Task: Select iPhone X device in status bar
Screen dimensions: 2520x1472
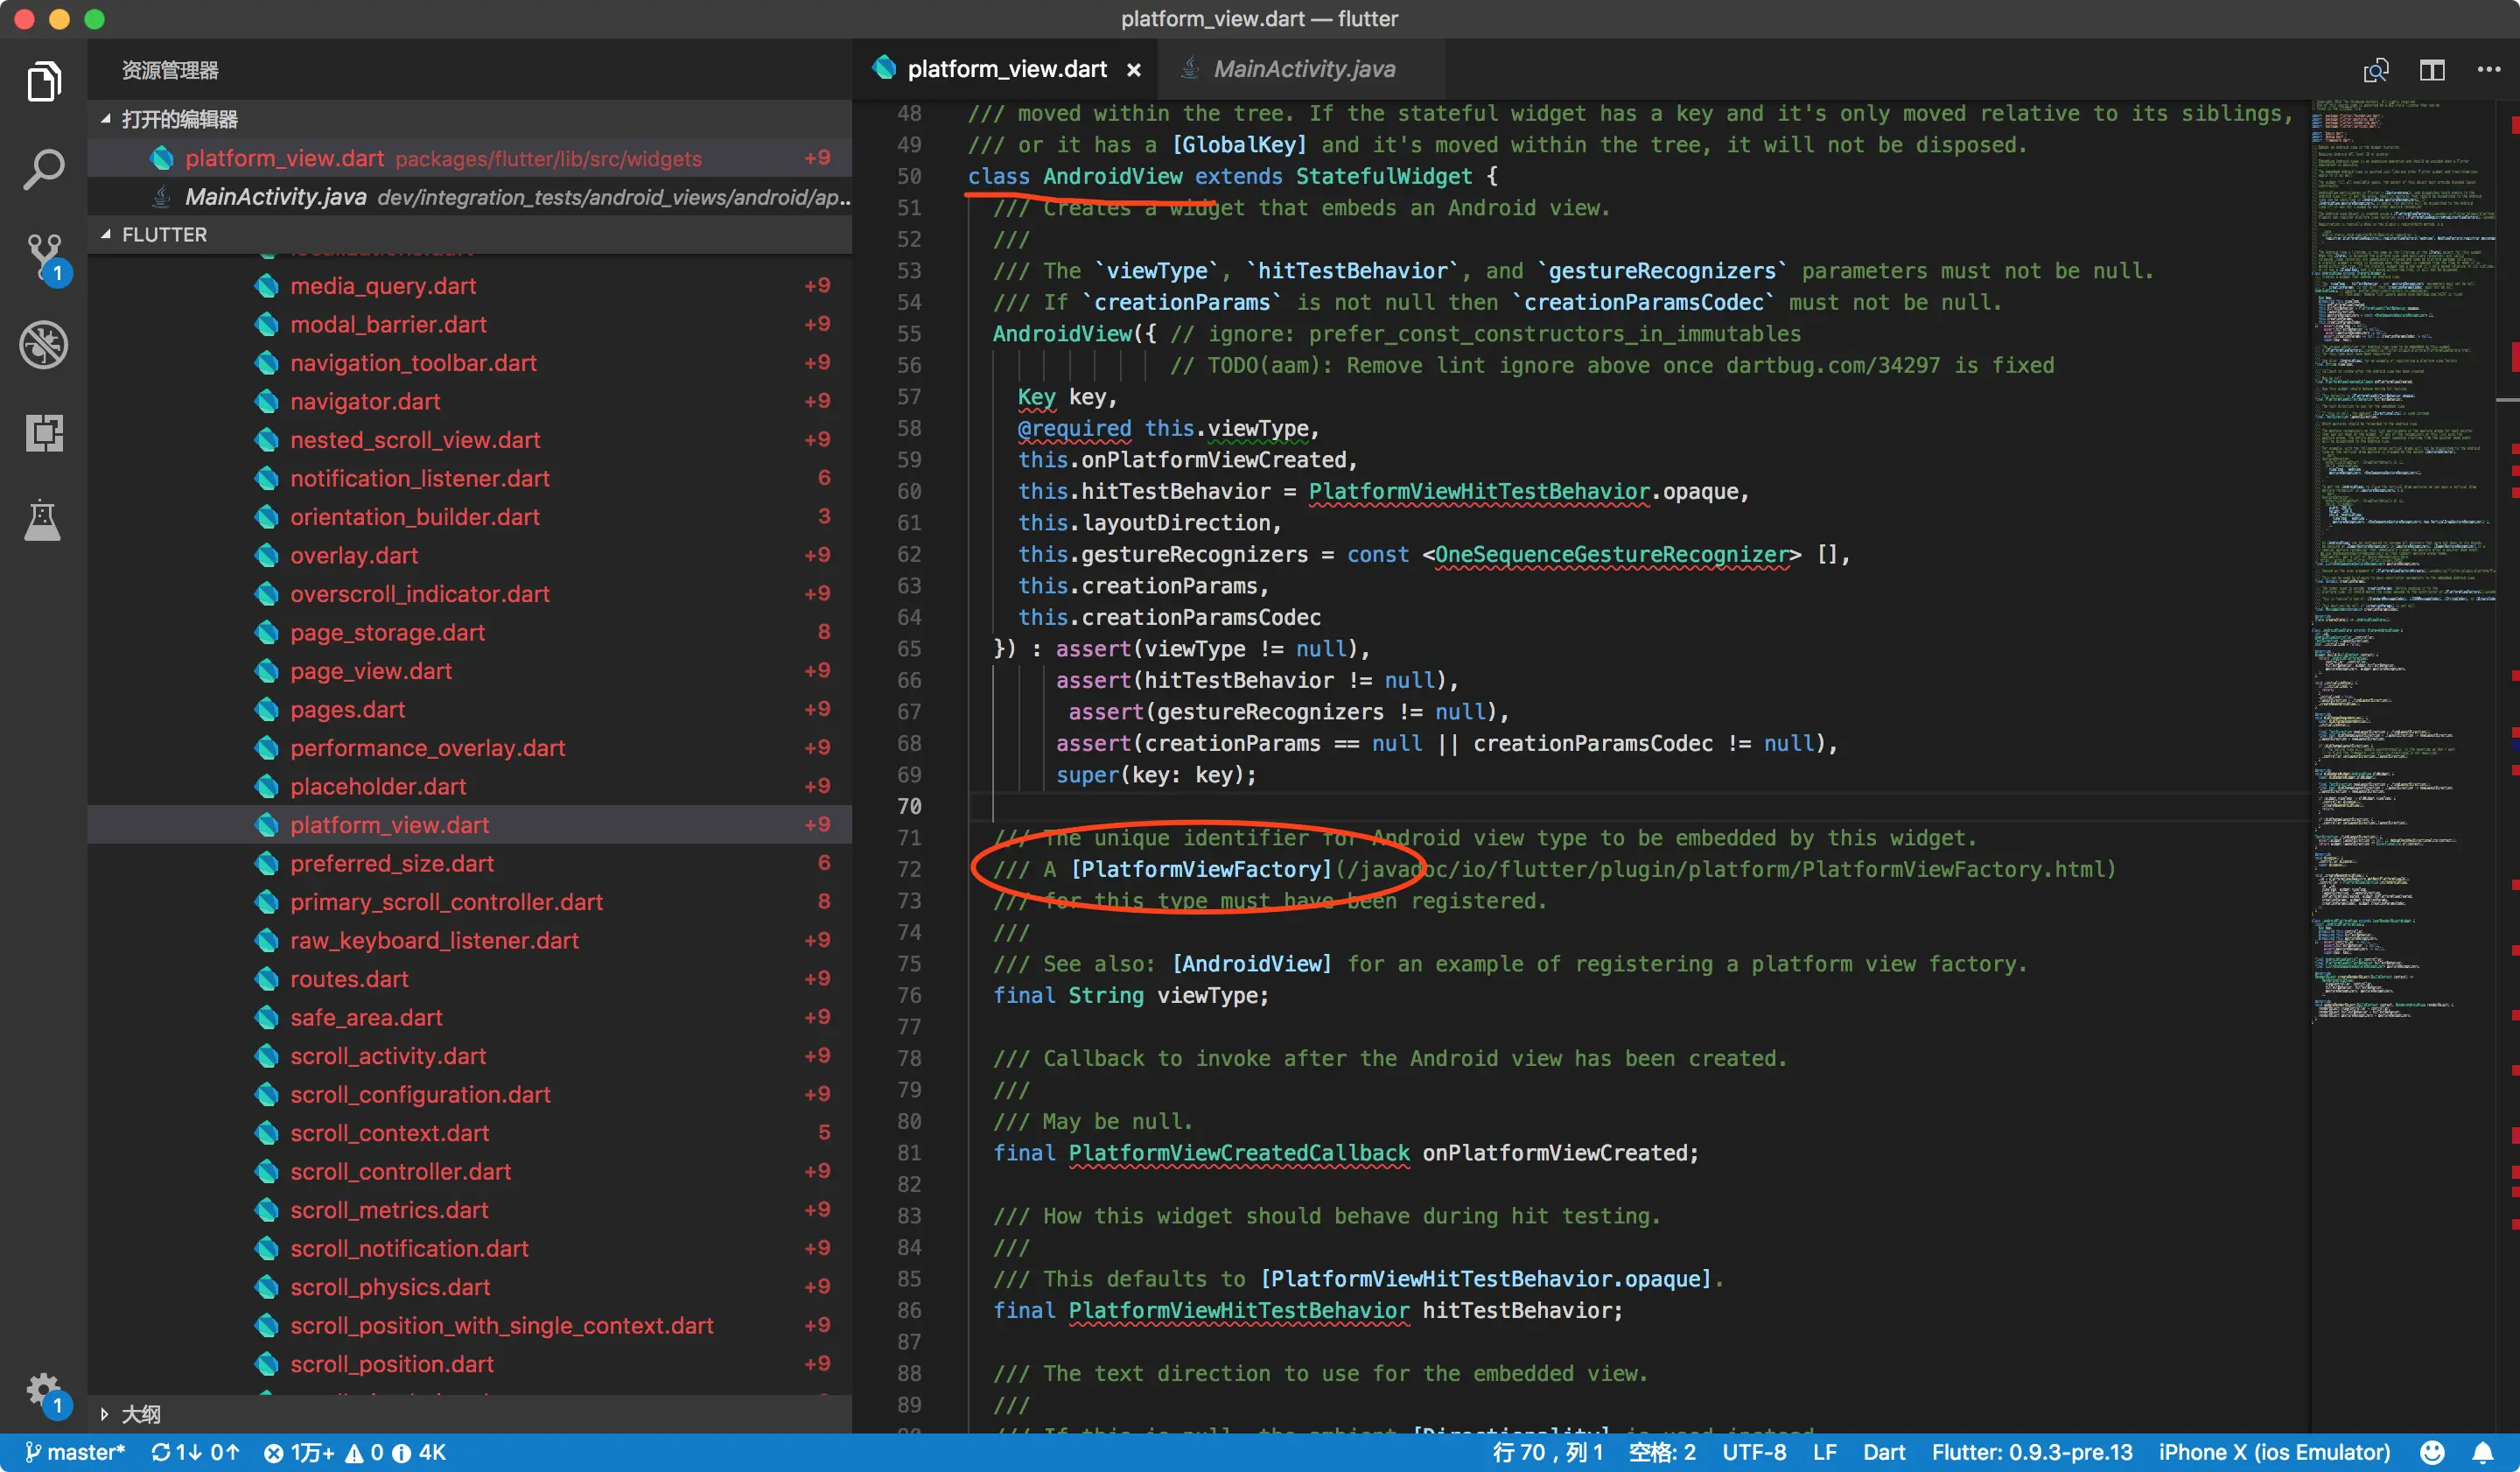Action: [x=2273, y=1452]
